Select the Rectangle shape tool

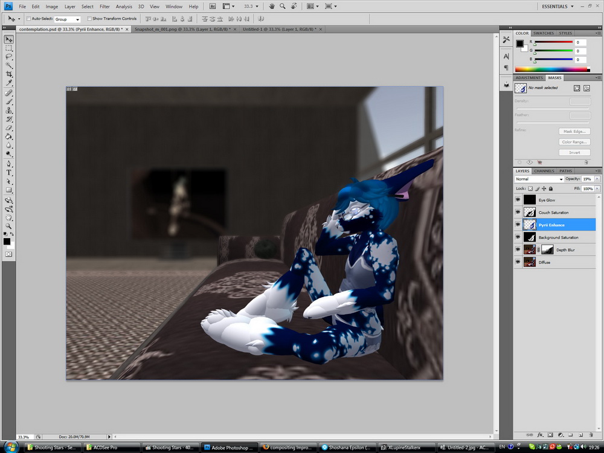(x=9, y=190)
